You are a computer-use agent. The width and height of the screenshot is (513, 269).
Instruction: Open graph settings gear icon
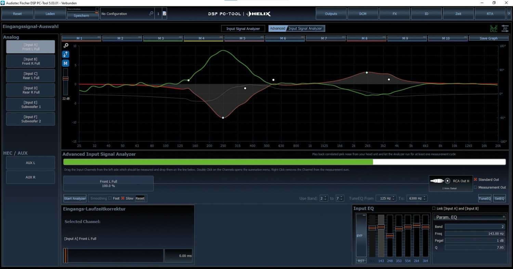66,45
